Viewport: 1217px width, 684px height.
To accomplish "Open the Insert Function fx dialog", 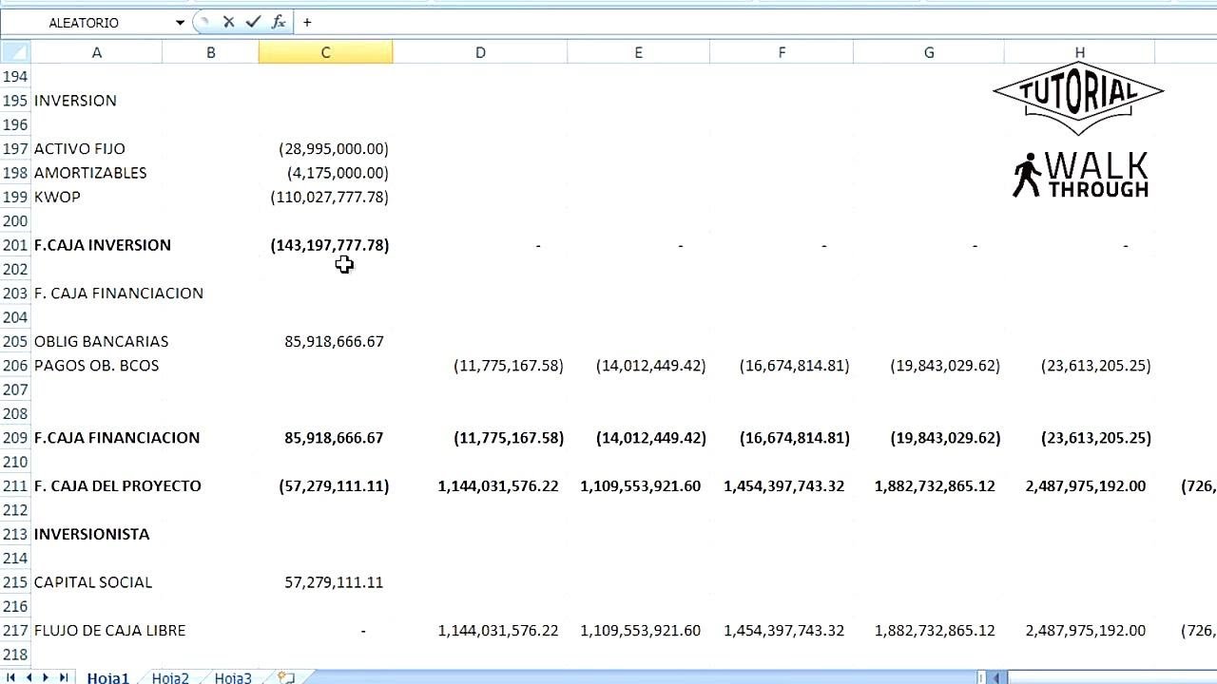I will [279, 22].
